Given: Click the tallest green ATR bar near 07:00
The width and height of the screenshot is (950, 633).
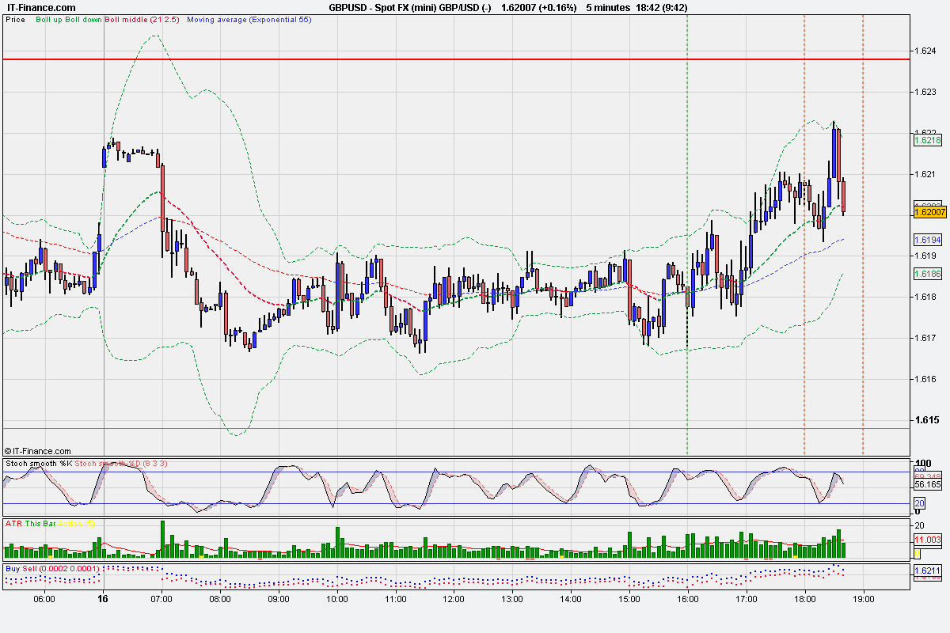Looking at the screenshot, I should click(162, 539).
